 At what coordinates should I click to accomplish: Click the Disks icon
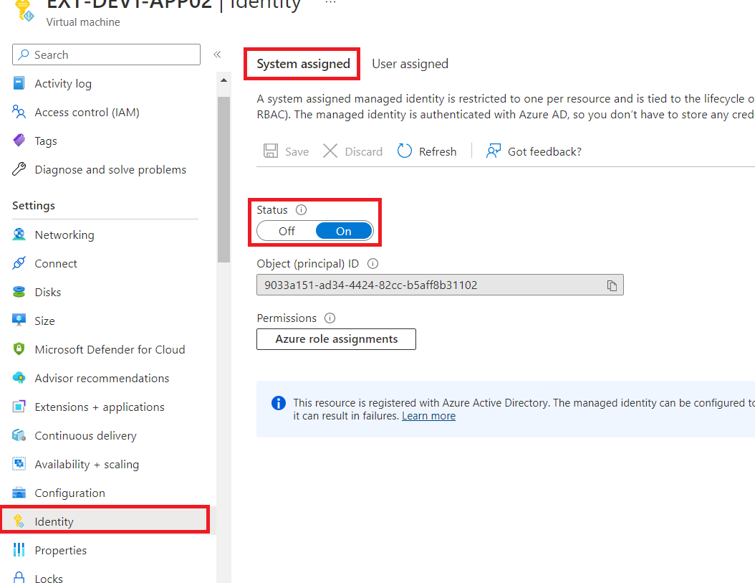tap(19, 292)
